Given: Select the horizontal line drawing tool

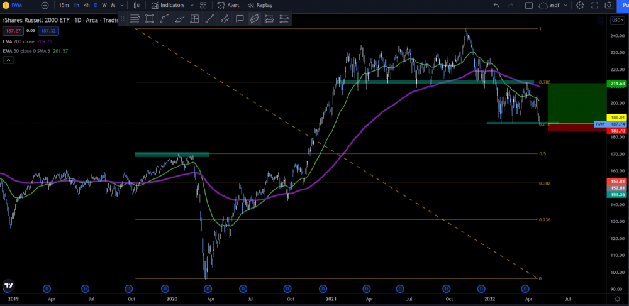Looking at the screenshot, I should click(135, 18).
